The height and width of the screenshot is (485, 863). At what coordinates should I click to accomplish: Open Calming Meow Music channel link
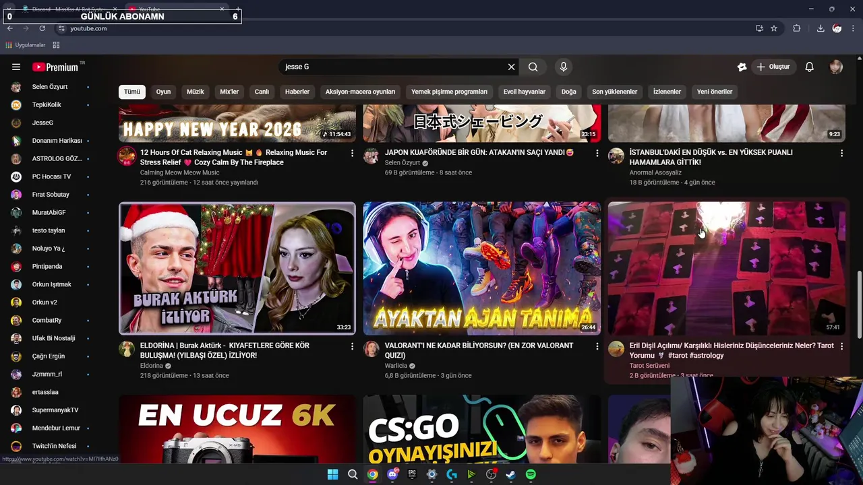pos(179,172)
